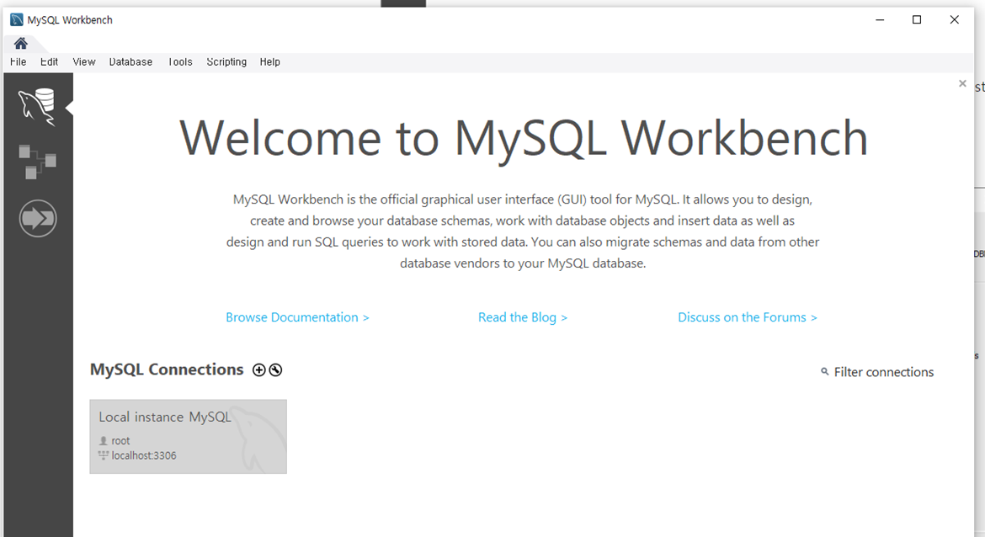The width and height of the screenshot is (985, 537).
Task: Open the Database menu
Action: click(130, 61)
